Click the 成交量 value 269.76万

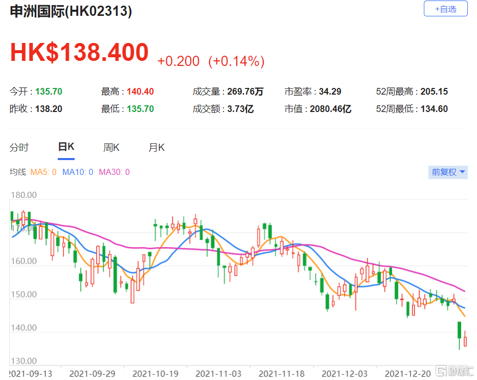[245, 91]
